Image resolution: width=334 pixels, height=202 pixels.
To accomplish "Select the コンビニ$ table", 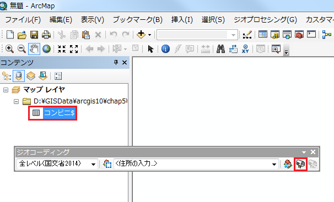I will tap(59, 113).
